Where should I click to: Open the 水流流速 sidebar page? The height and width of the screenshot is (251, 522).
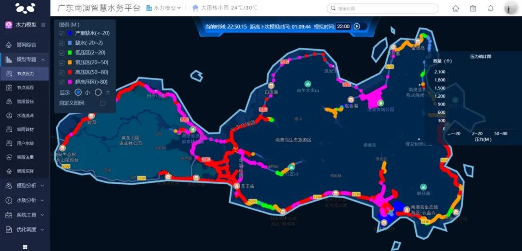(x=25, y=116)
